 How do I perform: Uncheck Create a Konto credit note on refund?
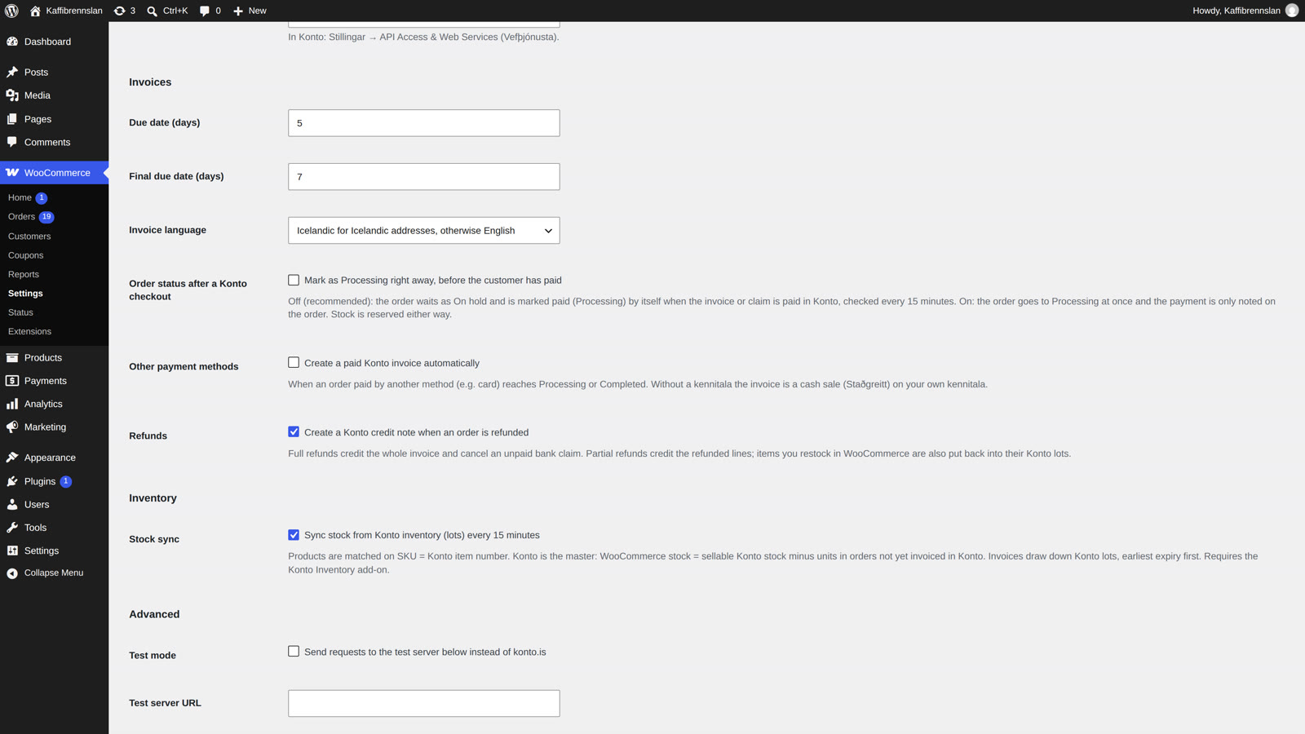[294, 431]
